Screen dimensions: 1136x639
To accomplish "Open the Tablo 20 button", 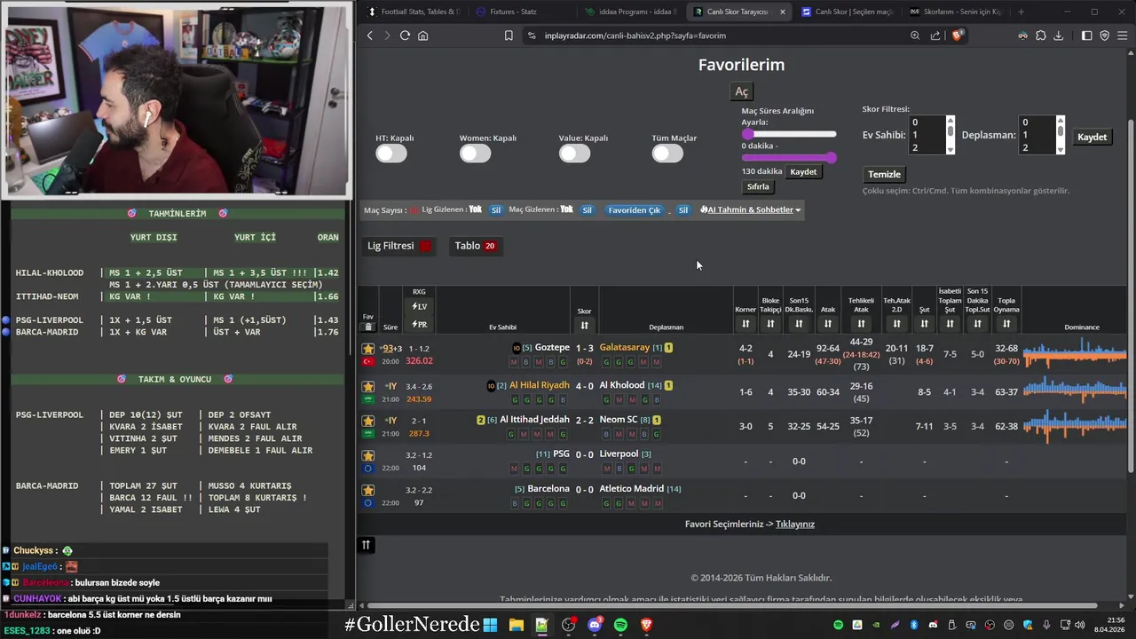I will point(475,246).
